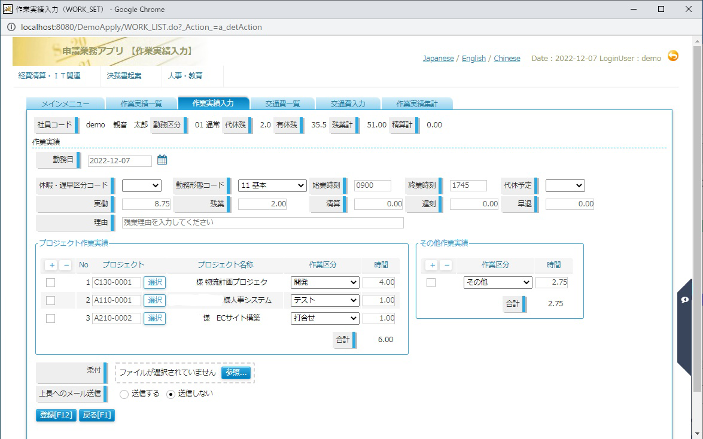Viewport: 703px width, 439px height.
Task: Remove row with project table minus button
Action: 66,265
